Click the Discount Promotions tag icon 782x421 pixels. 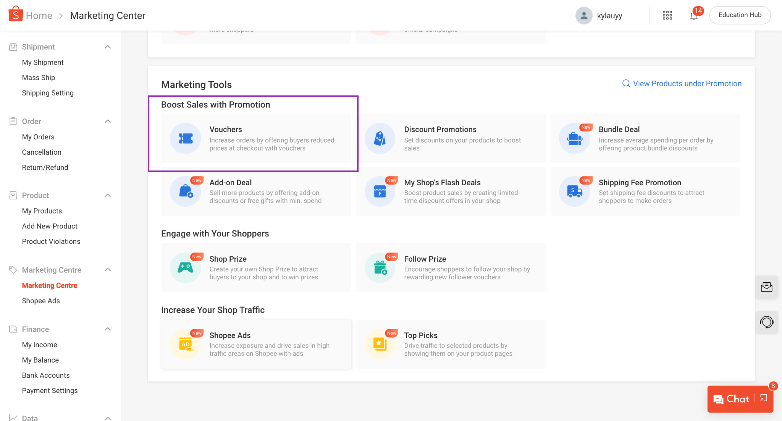click(x=380, y=138)
